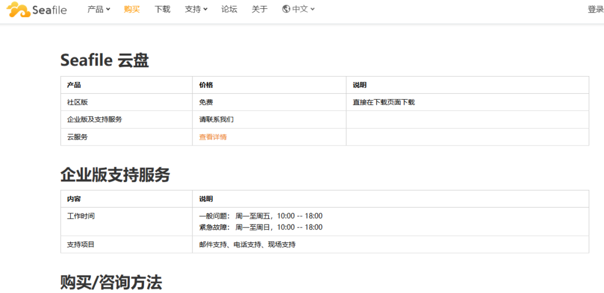Viewport: 604px width, 293px height.
Task: Click the 请联系我们 price cell
Action: click(x=269, y=119)
